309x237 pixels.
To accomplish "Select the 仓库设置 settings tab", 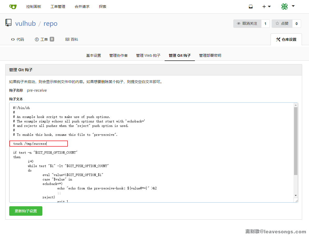I will tap(286, 40).
